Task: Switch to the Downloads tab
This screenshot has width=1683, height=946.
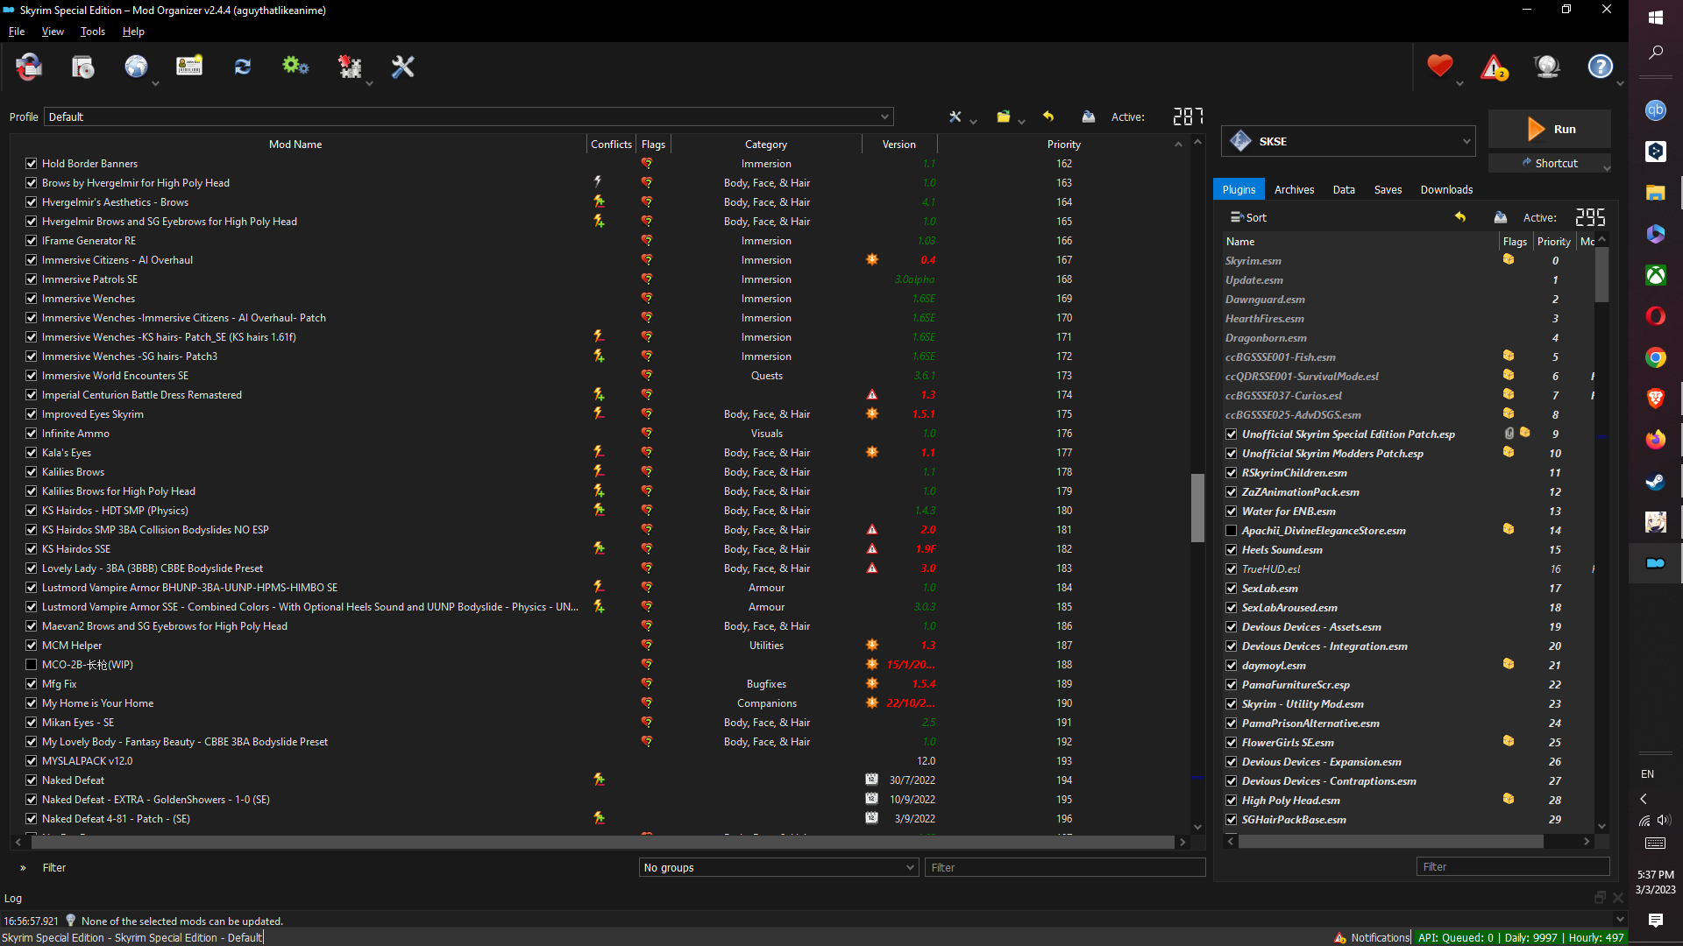Action: point(1446,189)
